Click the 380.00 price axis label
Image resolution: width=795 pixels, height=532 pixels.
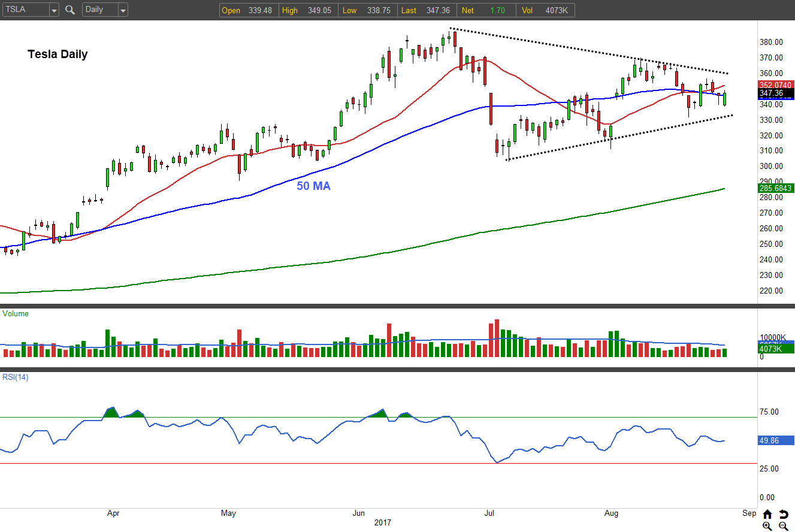tap(770, 42)
